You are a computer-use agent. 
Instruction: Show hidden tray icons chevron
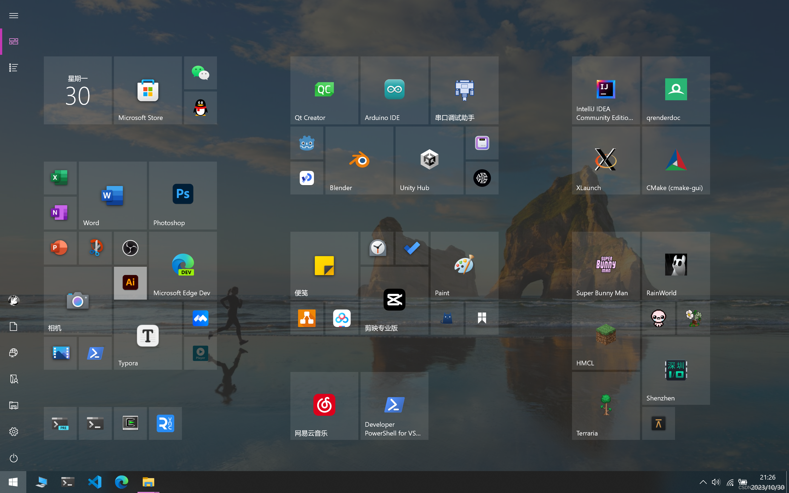coord(703,482)
